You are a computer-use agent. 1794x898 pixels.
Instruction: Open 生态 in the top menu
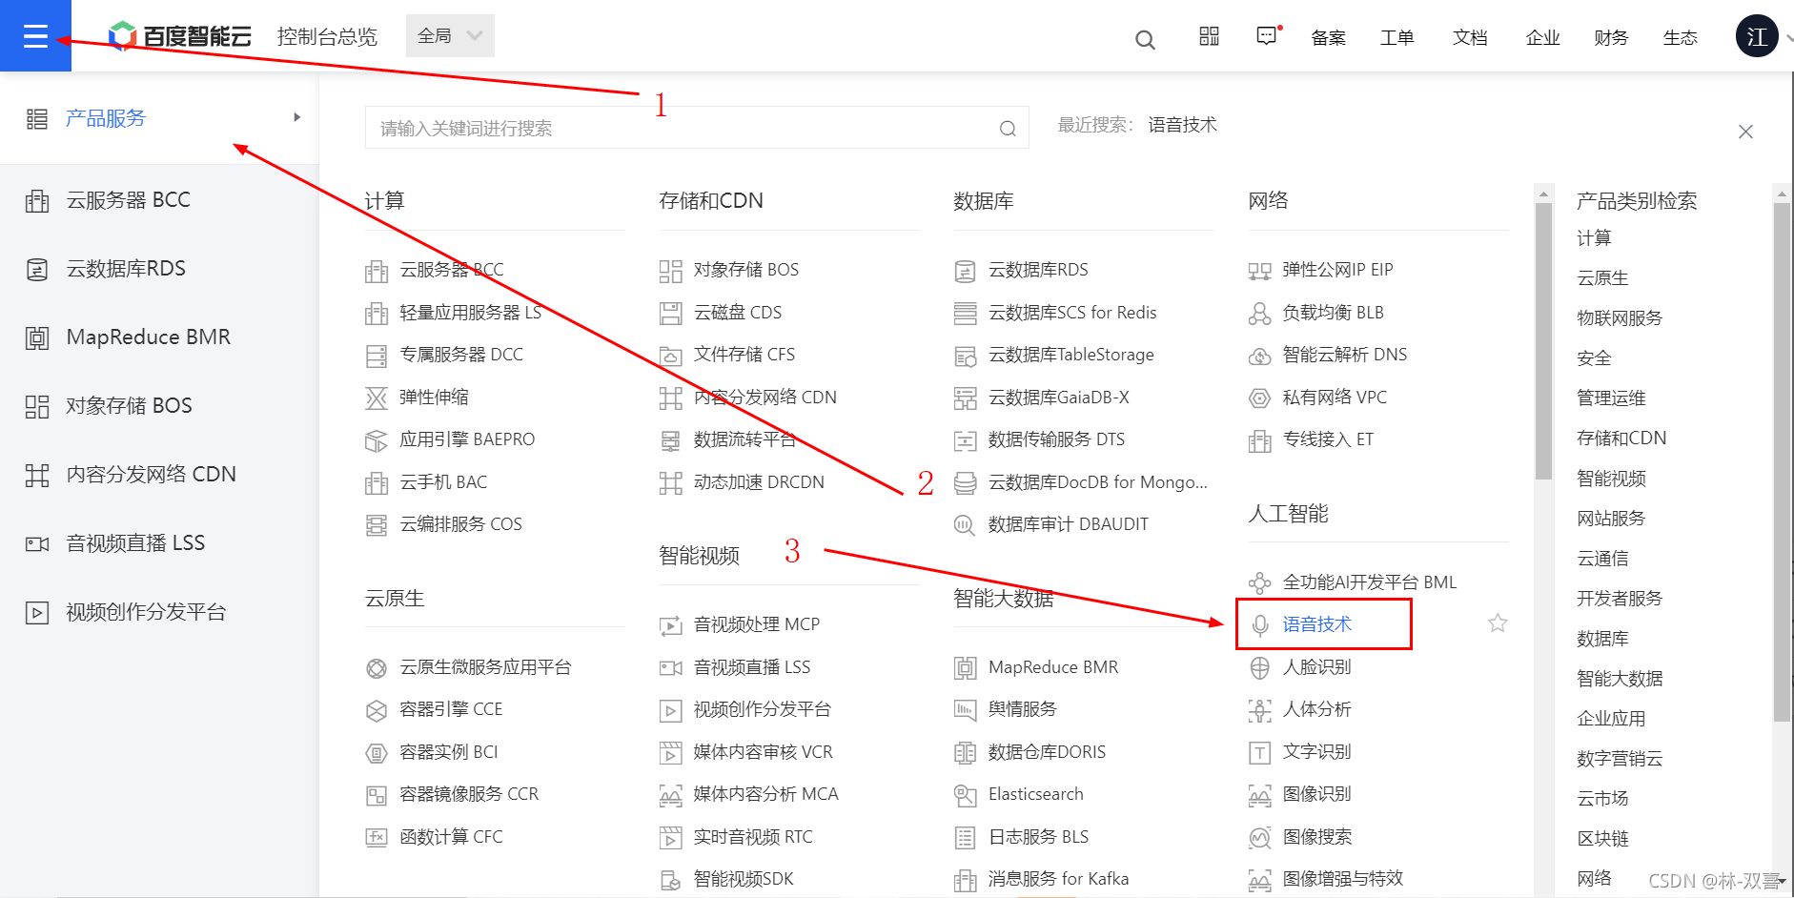click(x=1680, y=37)
